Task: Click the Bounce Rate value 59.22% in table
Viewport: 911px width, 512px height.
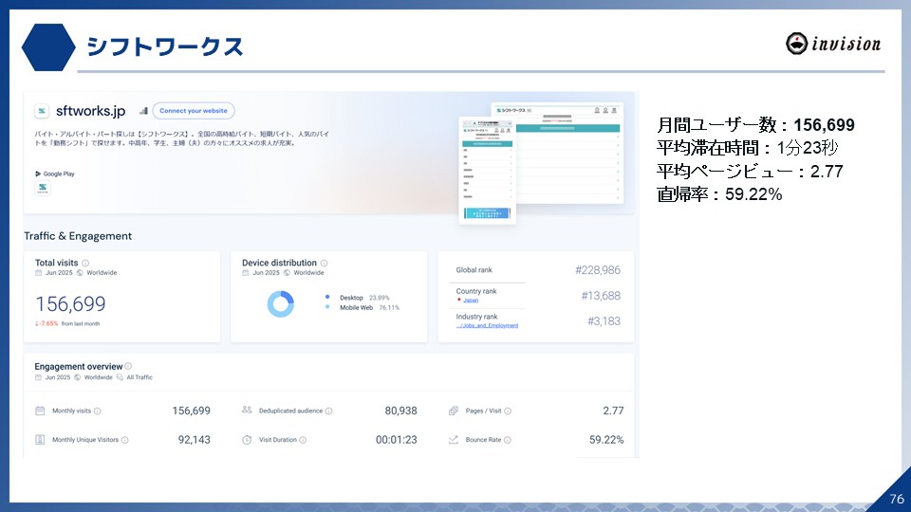Action: [x=606, y=440]
